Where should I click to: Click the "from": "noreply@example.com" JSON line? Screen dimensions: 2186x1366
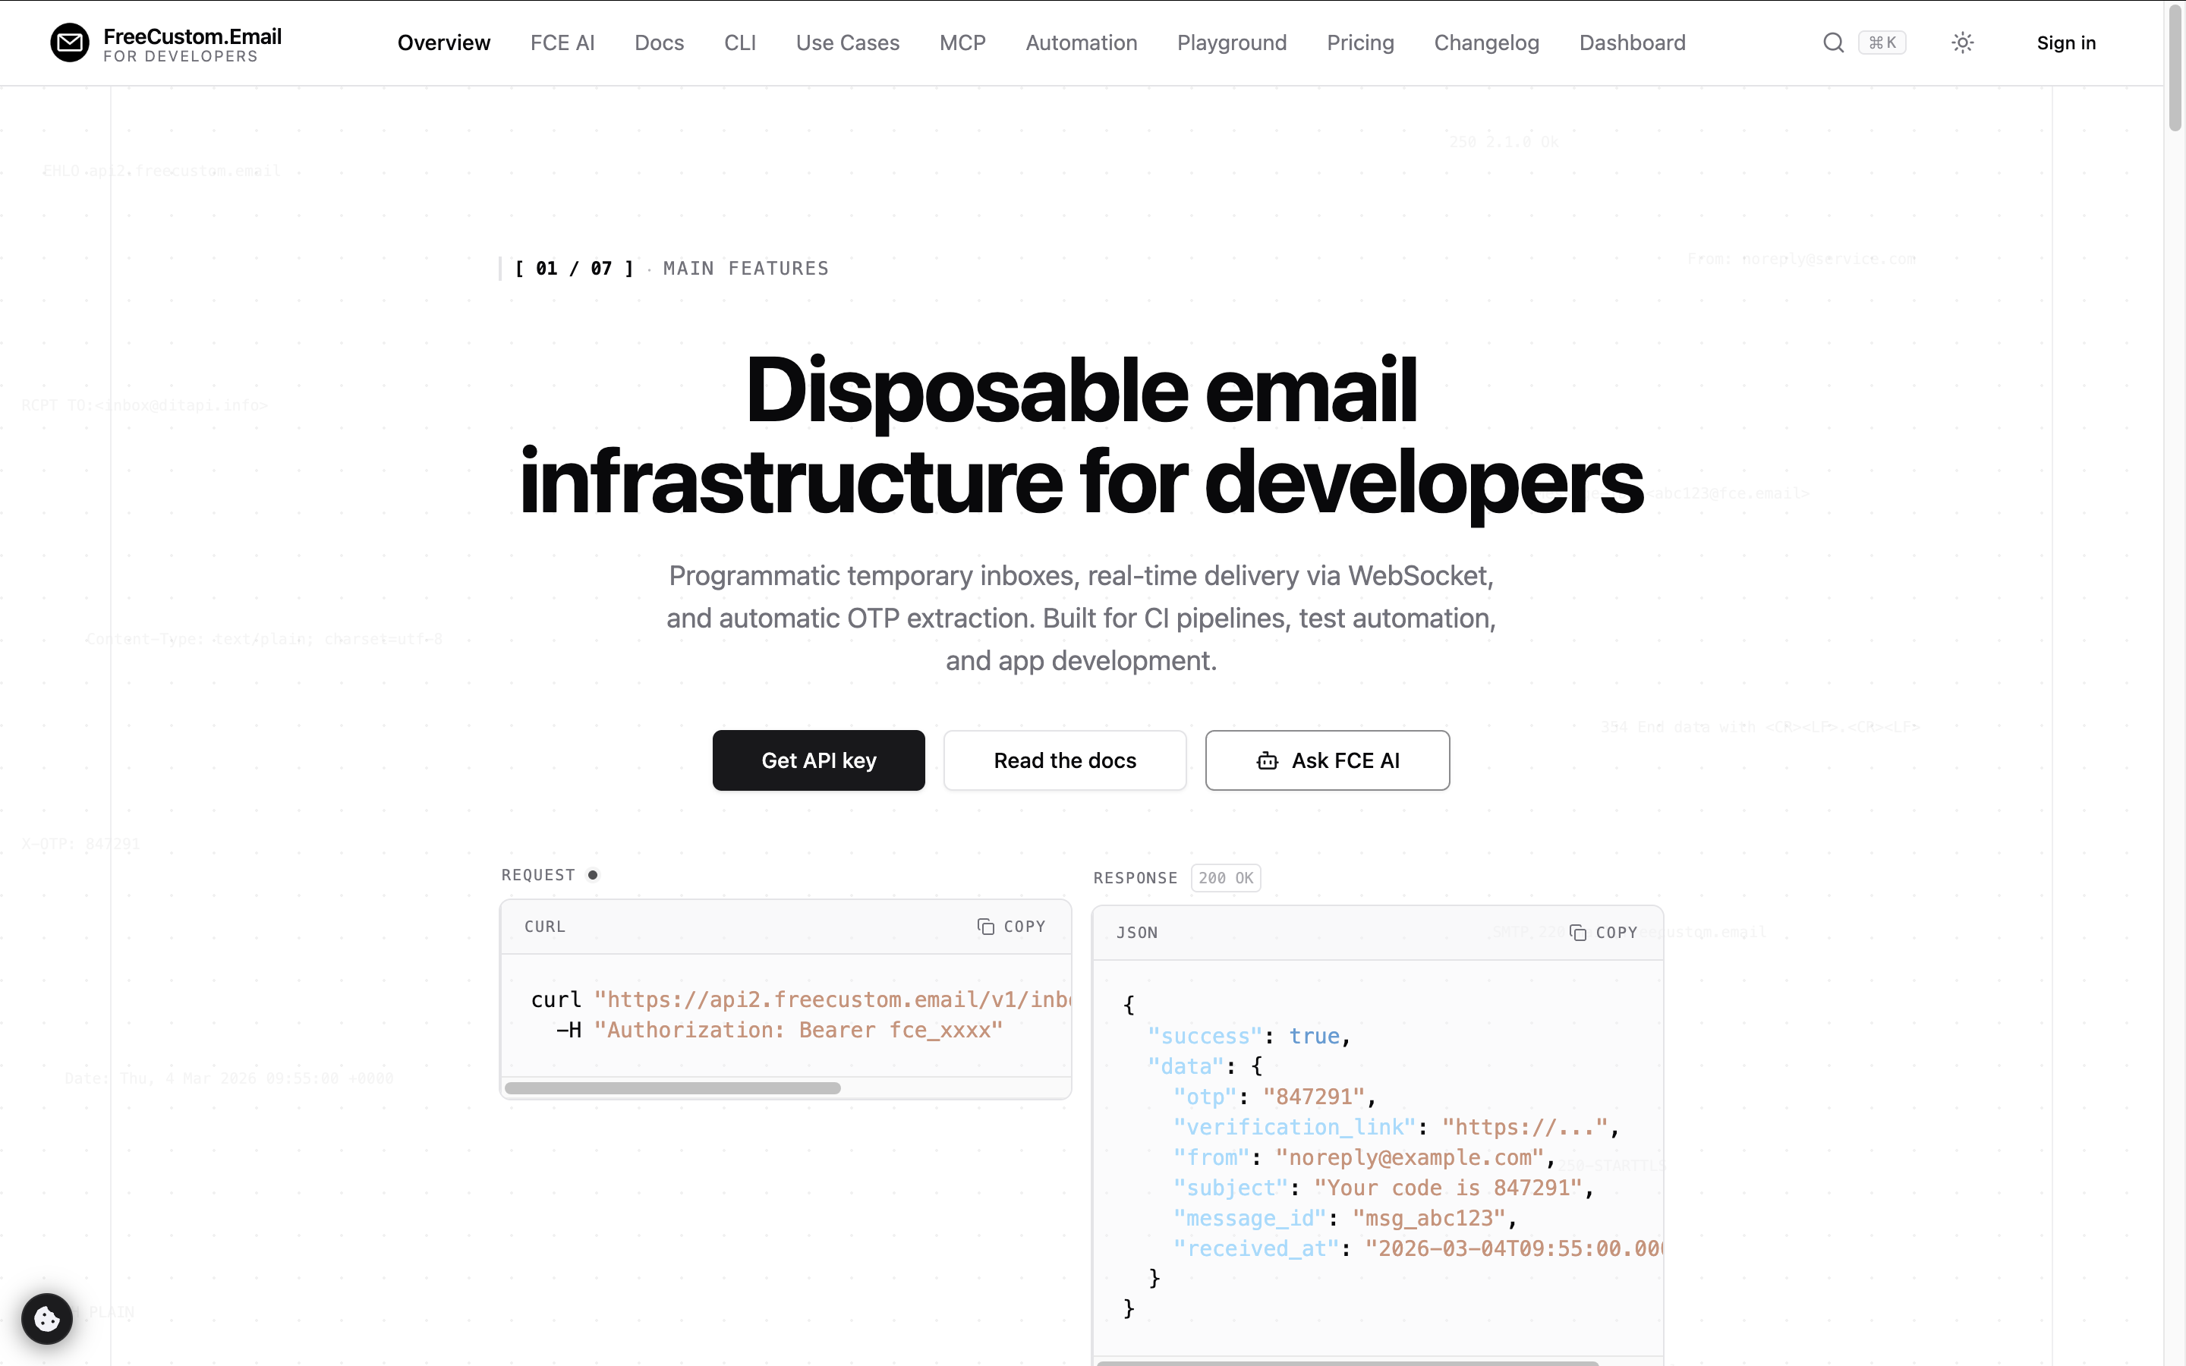point(1364,1158)
